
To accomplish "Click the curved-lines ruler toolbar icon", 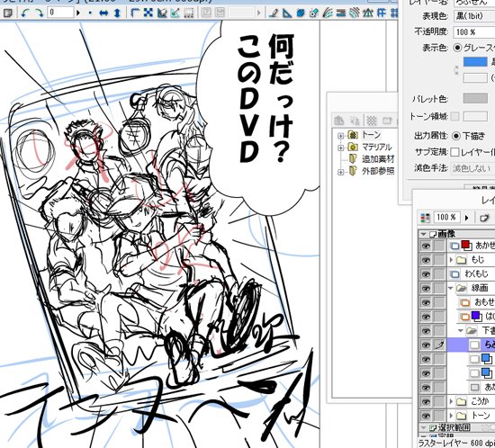I will tap(328, 13).
